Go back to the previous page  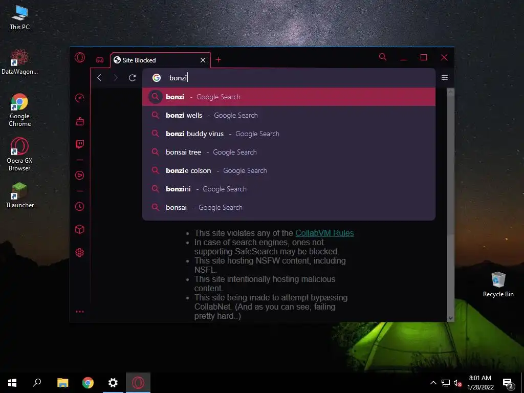[99, 78]
